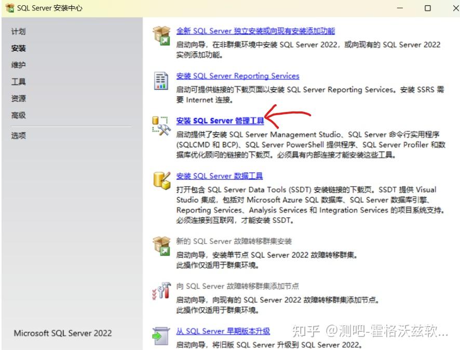The image size is (460, 350).
Task: Select the SQL Server 管理工具 wrench icon
Action: tap(161, 126)
